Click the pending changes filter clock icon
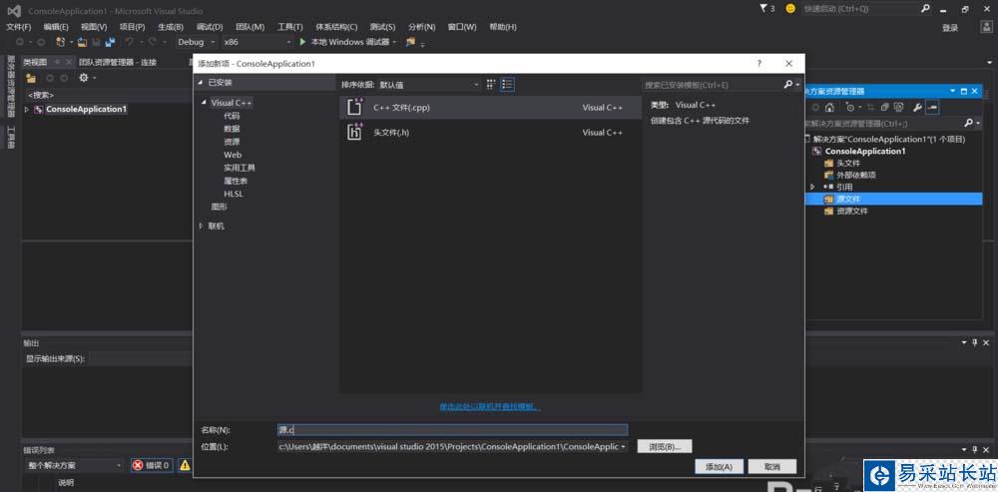The image size is (998, 492). click(851, 107)
